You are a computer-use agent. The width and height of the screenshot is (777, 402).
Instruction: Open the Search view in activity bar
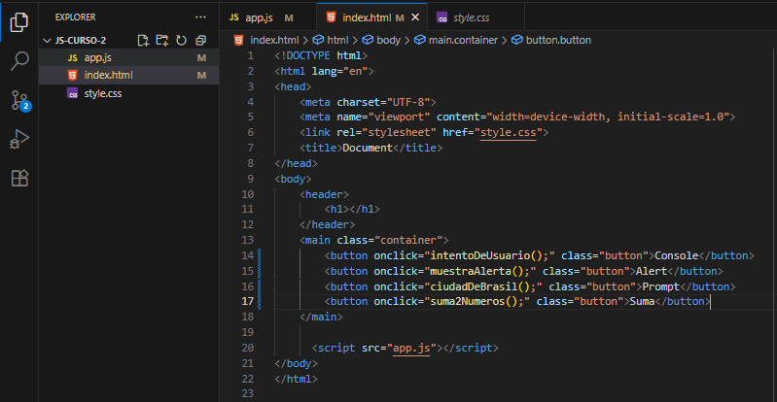(x=19, y=61)
